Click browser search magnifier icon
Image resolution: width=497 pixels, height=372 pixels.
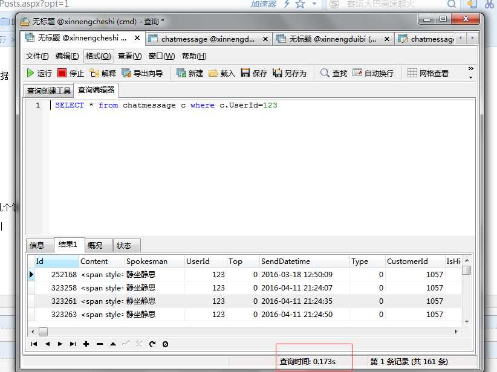click(x=452, y=4)
